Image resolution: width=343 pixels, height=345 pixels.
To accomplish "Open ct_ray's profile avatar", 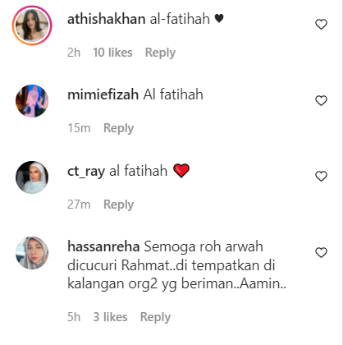I will point(32,177).
